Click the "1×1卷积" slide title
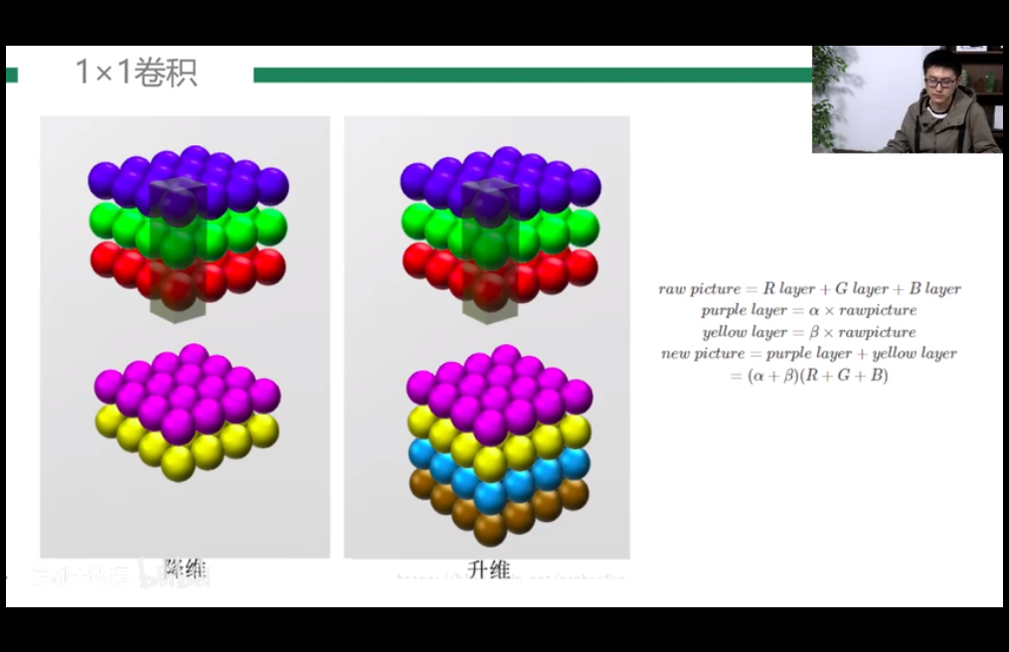Viewport: 1009px width, 652px height. [x=136, y=73]
